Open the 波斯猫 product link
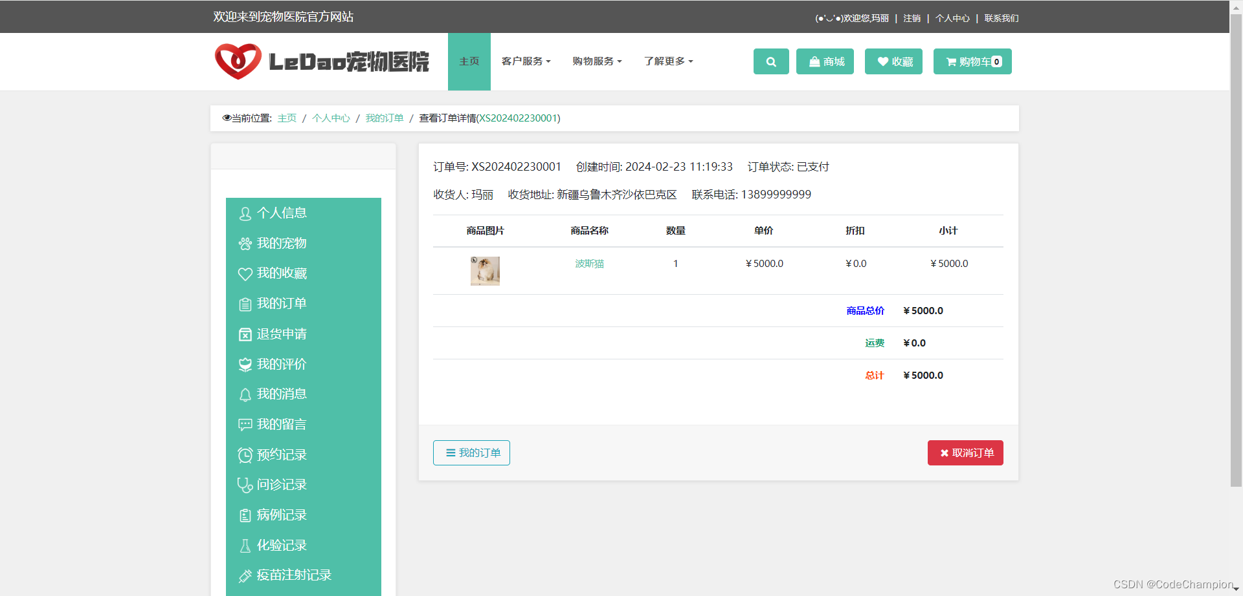This screenshot has width=1243, height=596. [588, 264]
